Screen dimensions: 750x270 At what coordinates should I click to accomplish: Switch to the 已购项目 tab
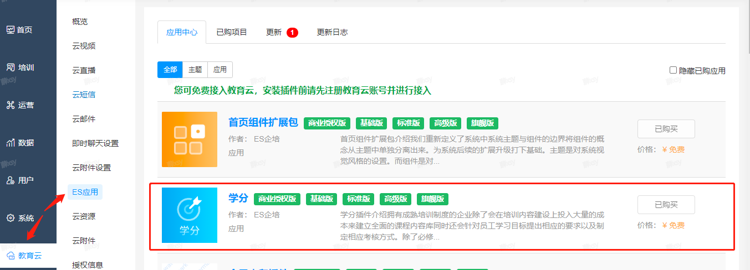(232, 32)
